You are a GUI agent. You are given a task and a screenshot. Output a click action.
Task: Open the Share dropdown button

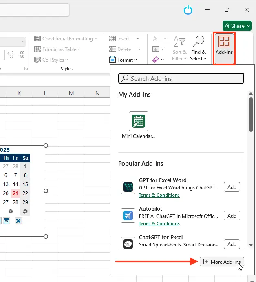[x=237, y=26]
